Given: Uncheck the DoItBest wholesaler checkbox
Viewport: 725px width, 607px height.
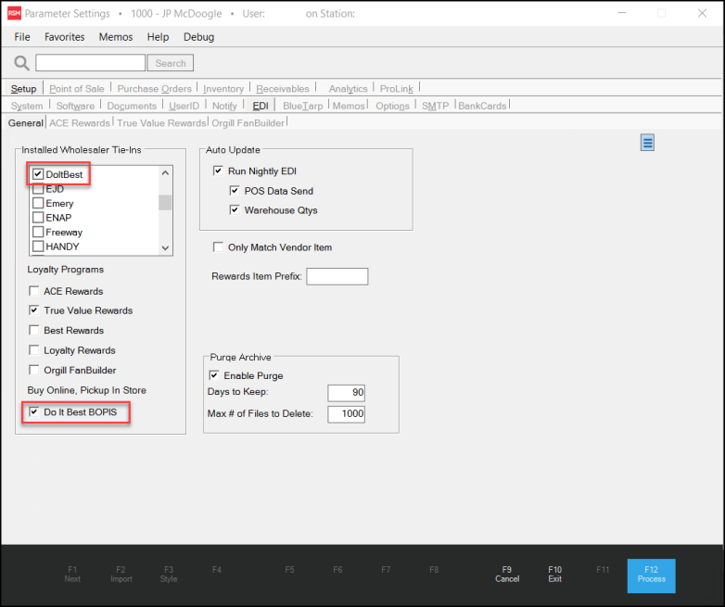Looking at the screenshot, I should click(38, 174).
